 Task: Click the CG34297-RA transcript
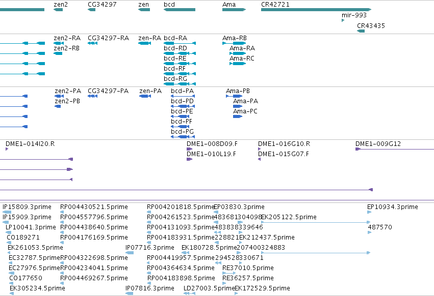click(92, 43)
